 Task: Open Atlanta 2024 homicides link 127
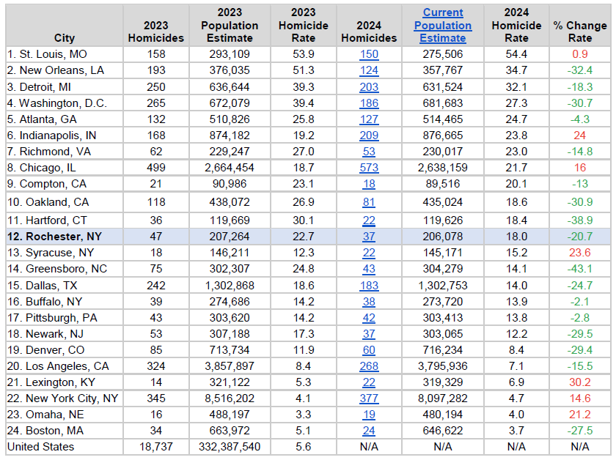coord(369,119)
